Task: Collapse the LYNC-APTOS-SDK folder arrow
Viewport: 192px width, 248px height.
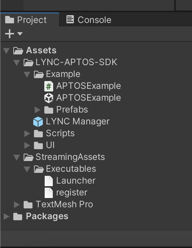Action: pyautogui.click(x=17, y=63)
